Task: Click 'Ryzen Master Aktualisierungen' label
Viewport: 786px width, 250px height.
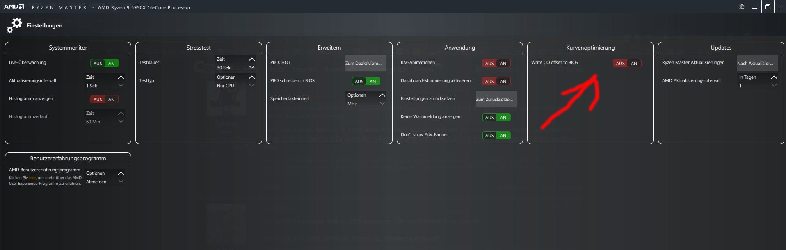Action: tap(693, 63)
